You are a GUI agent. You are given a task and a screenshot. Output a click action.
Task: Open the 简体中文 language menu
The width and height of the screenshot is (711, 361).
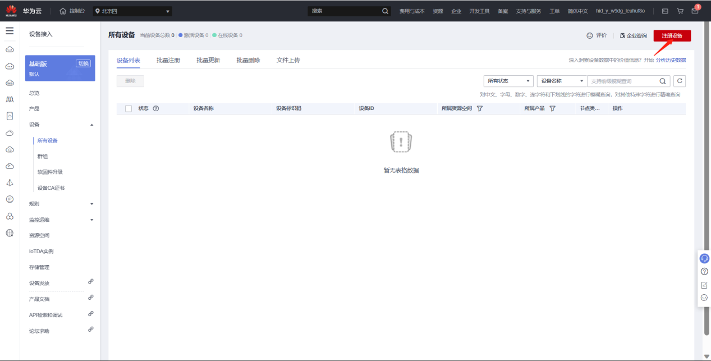click(577, 11)
